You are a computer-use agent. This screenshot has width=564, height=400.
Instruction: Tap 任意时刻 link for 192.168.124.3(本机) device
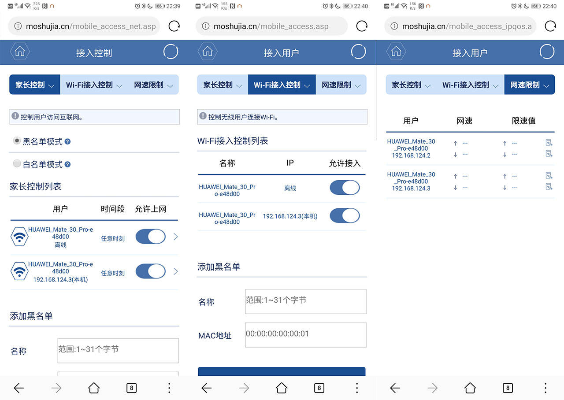click(x=113, y=273)
